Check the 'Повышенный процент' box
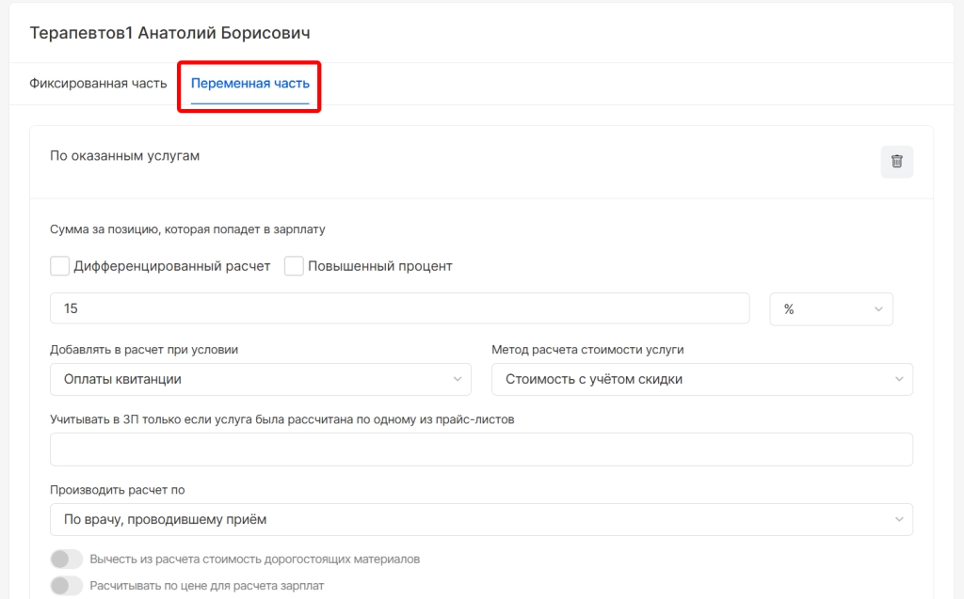The image size is (964, 599). (294, 266)
